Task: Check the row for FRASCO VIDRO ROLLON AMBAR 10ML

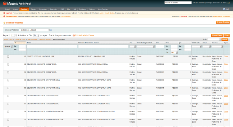Action: click(x=8, y=56)
